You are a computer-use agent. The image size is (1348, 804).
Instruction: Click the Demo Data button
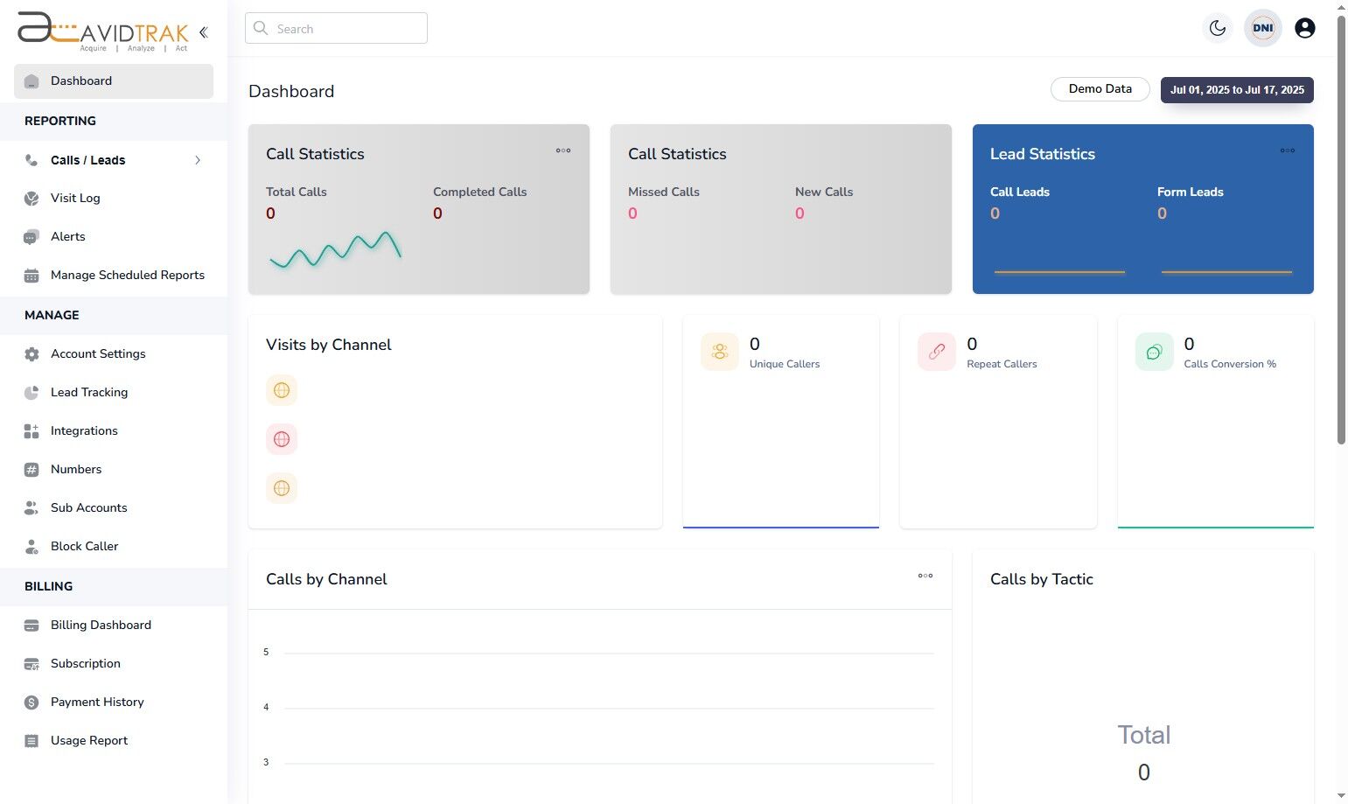tap(1099, 88)
